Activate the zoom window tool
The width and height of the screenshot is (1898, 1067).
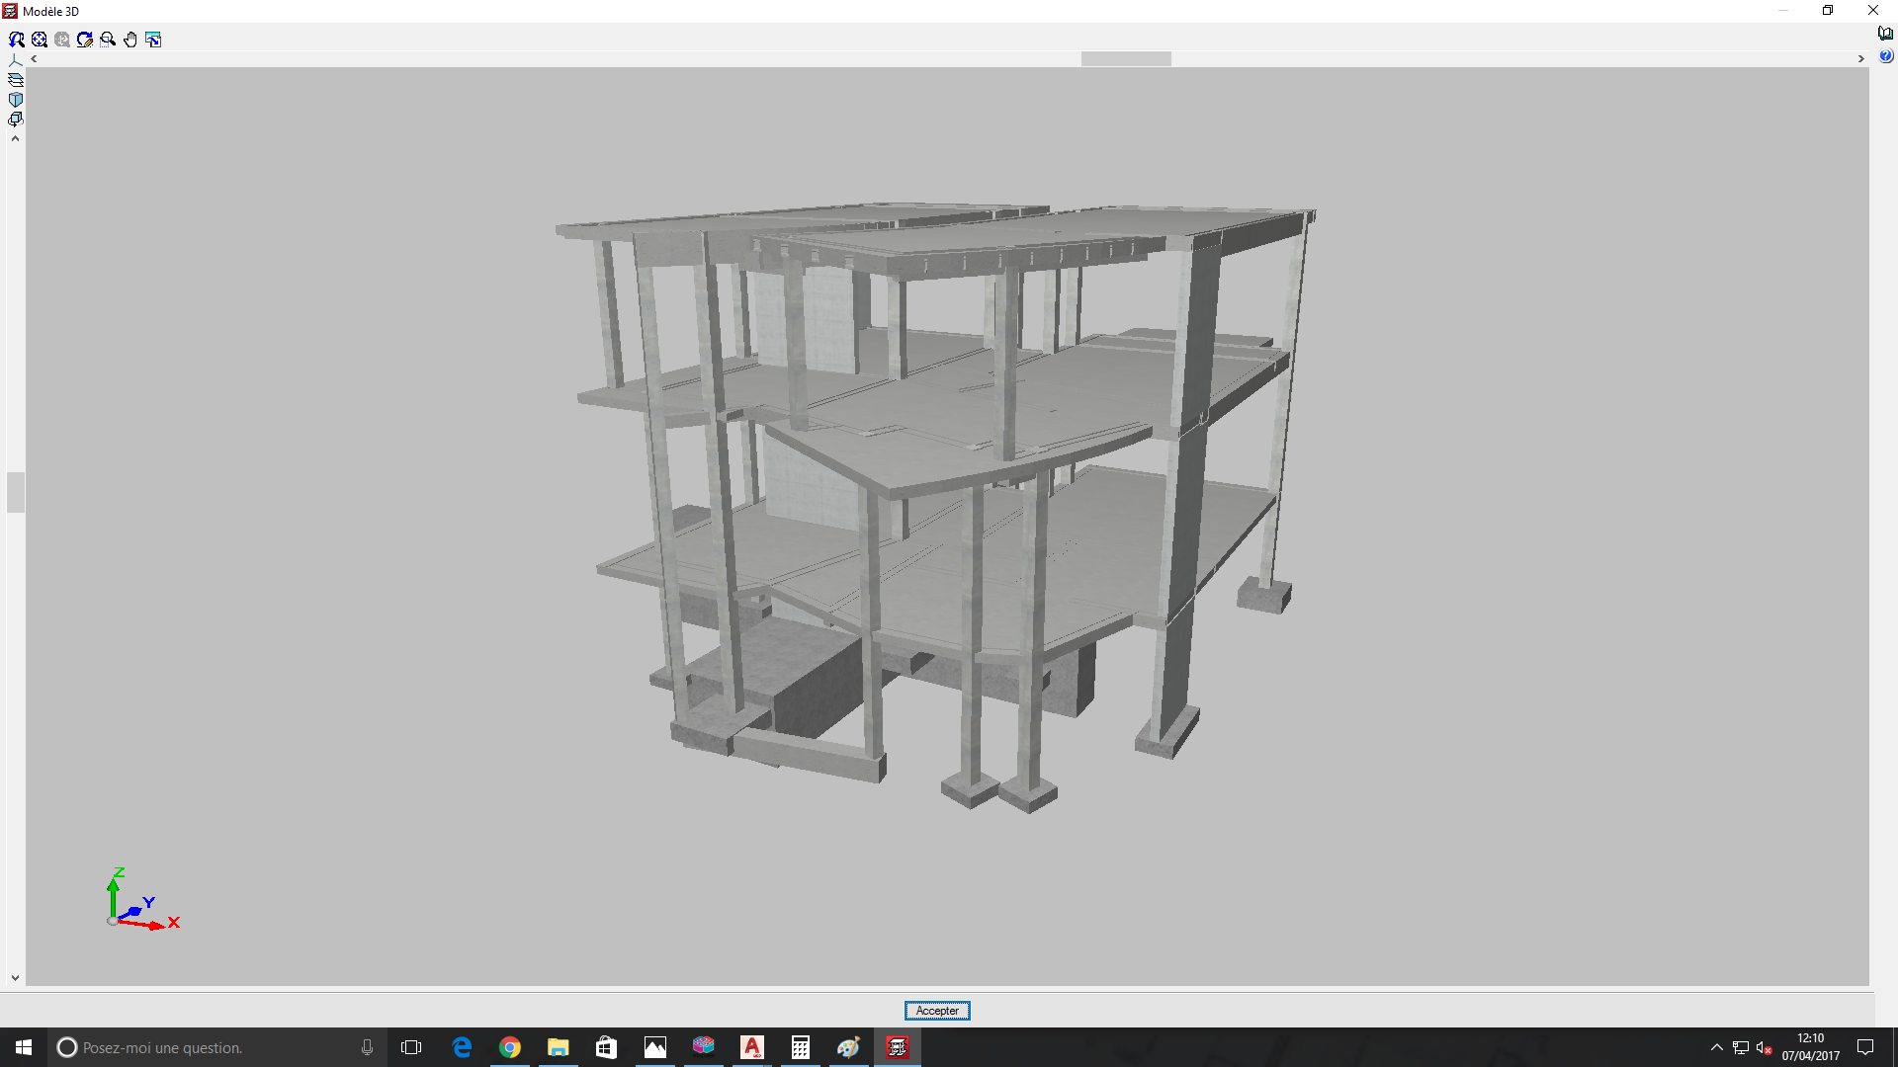pyautogui.click(x=108, y=40)
